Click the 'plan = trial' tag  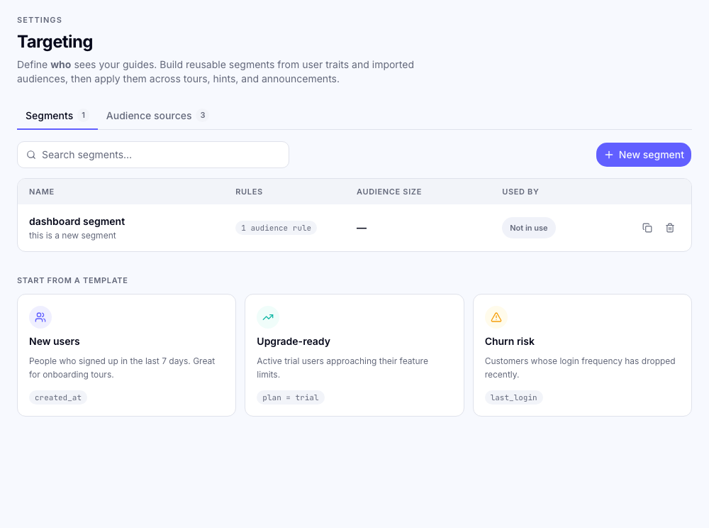(x=290, y=397)
